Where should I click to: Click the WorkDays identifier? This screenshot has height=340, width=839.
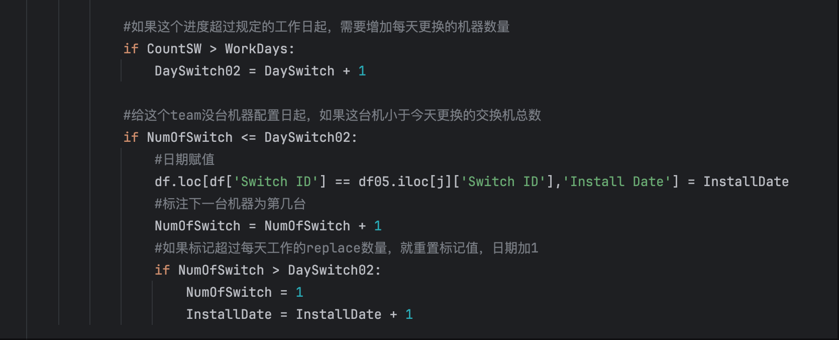tap(256, 49)
